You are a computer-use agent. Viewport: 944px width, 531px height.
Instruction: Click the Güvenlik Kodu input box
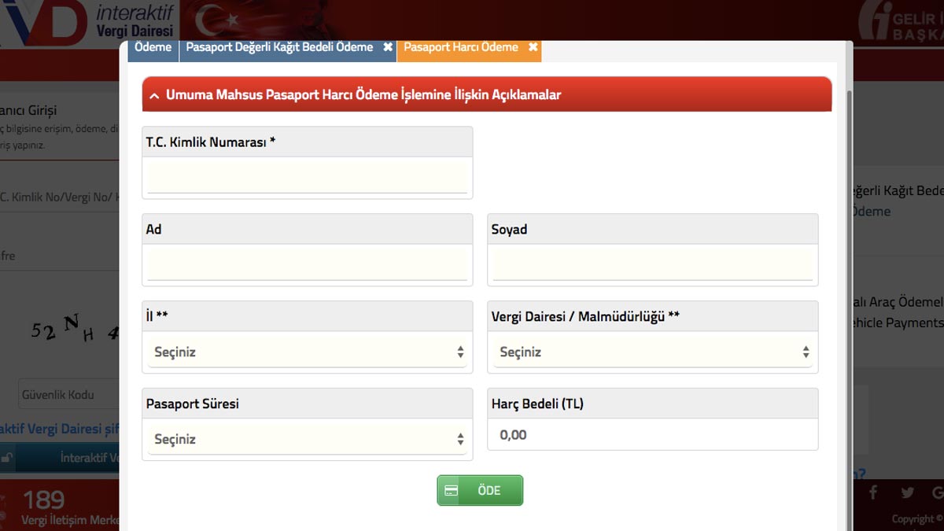click(x=67, y=395)
